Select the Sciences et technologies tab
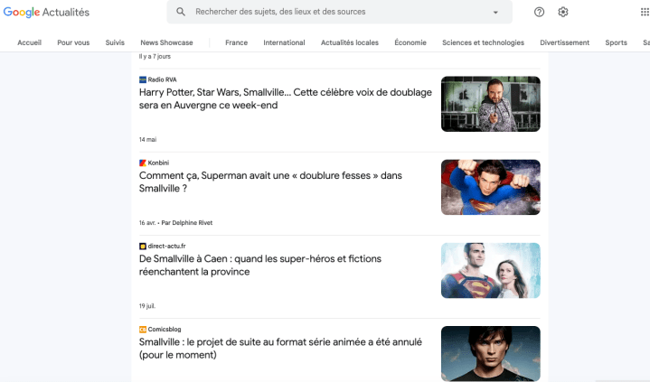Image resolution: width=650 pixels, height=382 pixels. tap(483, 42)
